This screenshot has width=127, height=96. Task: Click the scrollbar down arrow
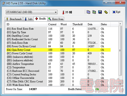coord(120,84)
